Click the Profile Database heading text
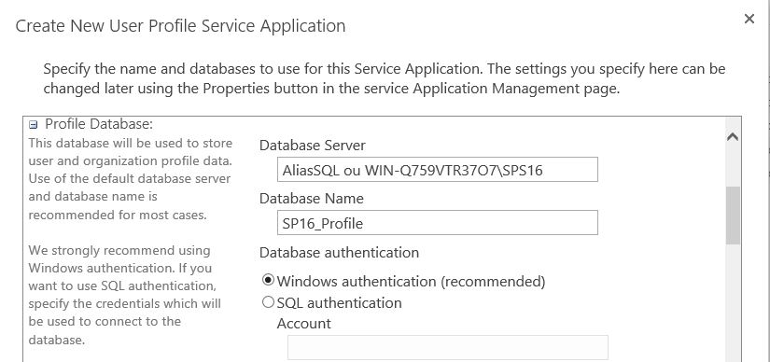This screenshot has height=362, width=770. [x=99, y=124]
